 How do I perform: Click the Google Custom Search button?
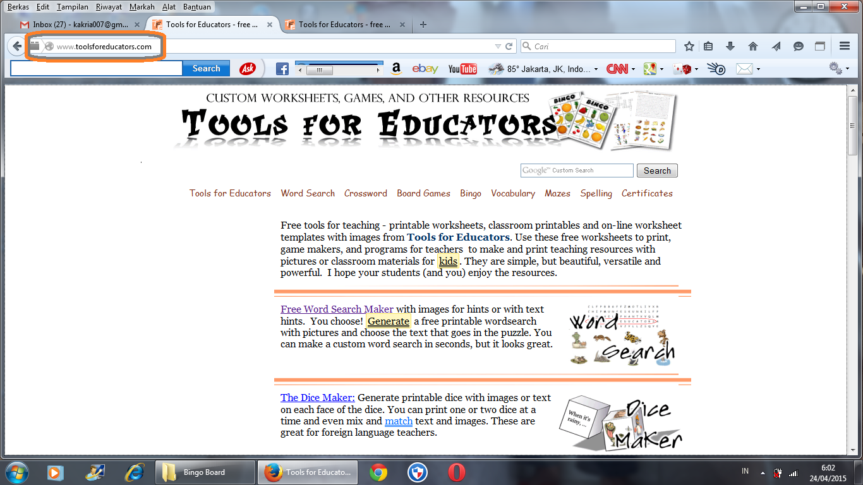coord(657,171)
